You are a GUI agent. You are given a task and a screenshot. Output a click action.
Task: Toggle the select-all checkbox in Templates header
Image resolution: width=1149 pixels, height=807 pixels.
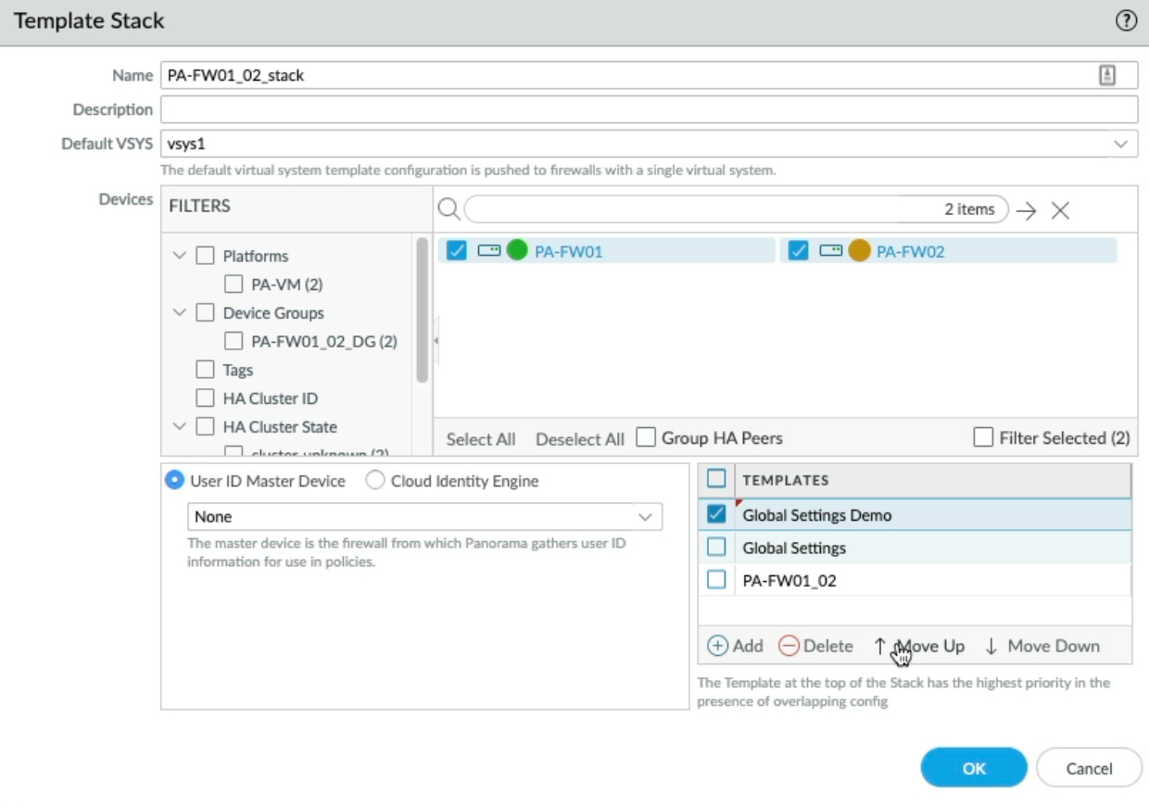tap(716, 479)
